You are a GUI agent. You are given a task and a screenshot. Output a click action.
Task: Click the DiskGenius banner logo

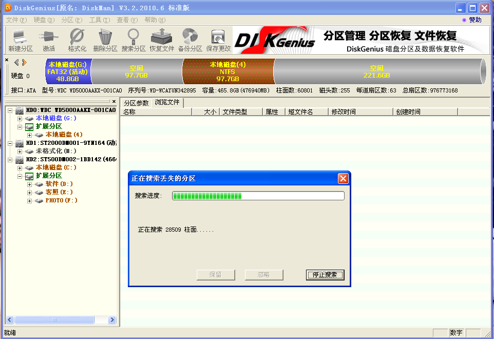tap(274, 41)
